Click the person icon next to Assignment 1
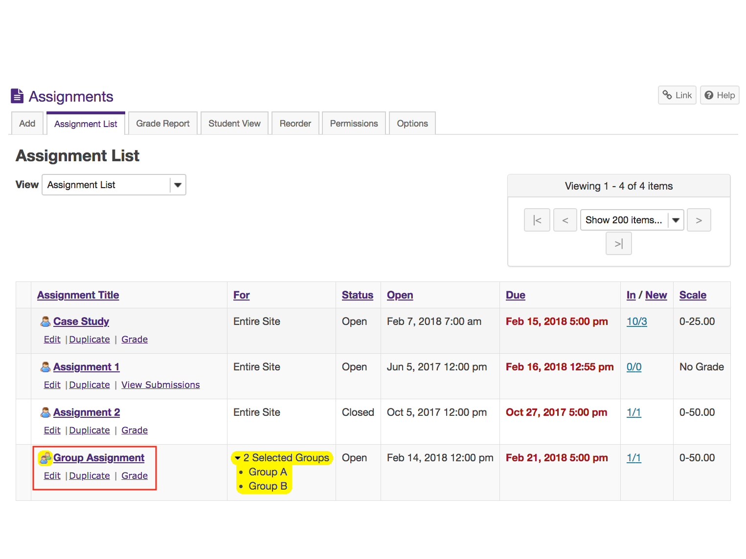The width and height of the screenshot is (746, 559). pyautogui.click(x=45, y=367)
